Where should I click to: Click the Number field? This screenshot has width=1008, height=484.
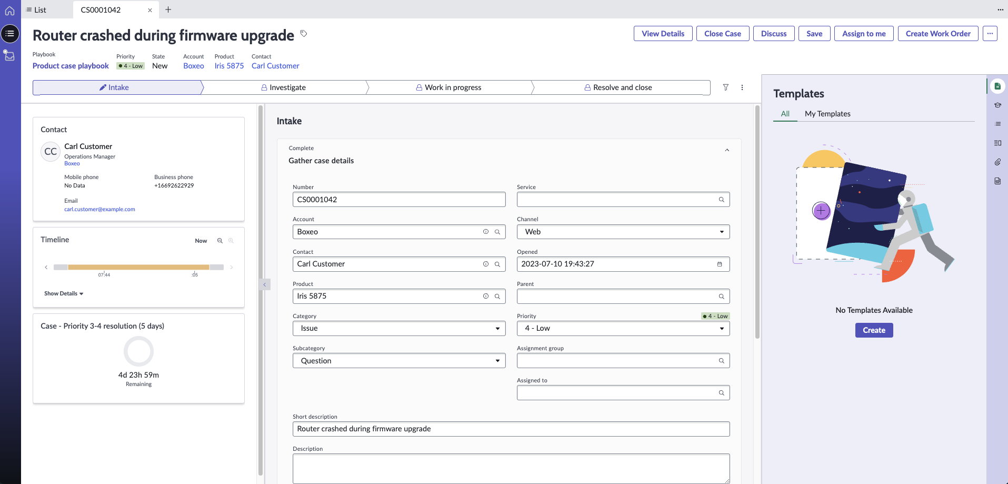click(399, 200)
